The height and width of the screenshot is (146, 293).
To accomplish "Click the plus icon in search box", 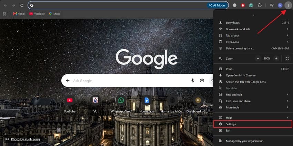I will tap(68, 81).
